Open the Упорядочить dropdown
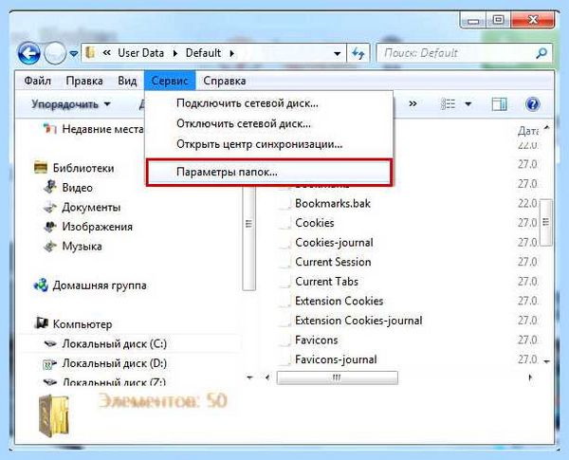This screenshot has height=460, width=569. [x=71, y=104]
